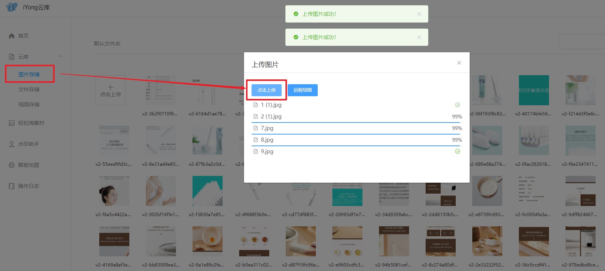Click the 默认文件夹 folder label
This screenshot has height=271, width=605.
pos(107,44)
